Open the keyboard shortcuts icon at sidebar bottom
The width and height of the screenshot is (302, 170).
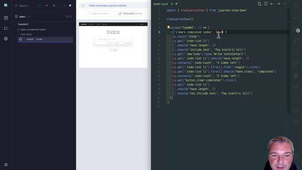(x=6, y=165)
